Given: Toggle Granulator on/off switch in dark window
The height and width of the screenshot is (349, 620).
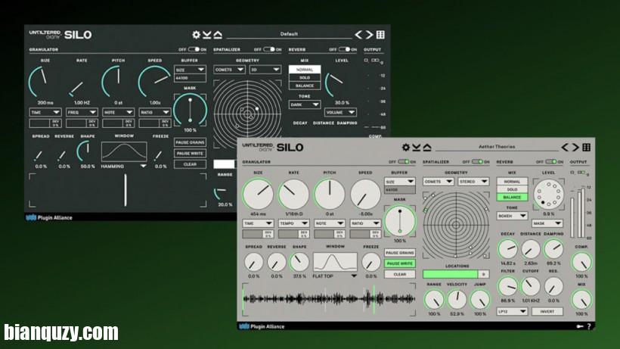Looking at the screenshot, I should (194, 49).
